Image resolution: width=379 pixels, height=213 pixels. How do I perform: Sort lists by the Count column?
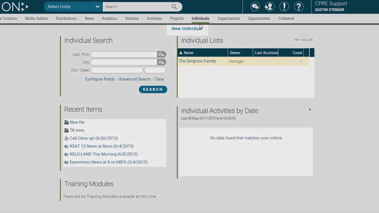[x=291, y=53]
